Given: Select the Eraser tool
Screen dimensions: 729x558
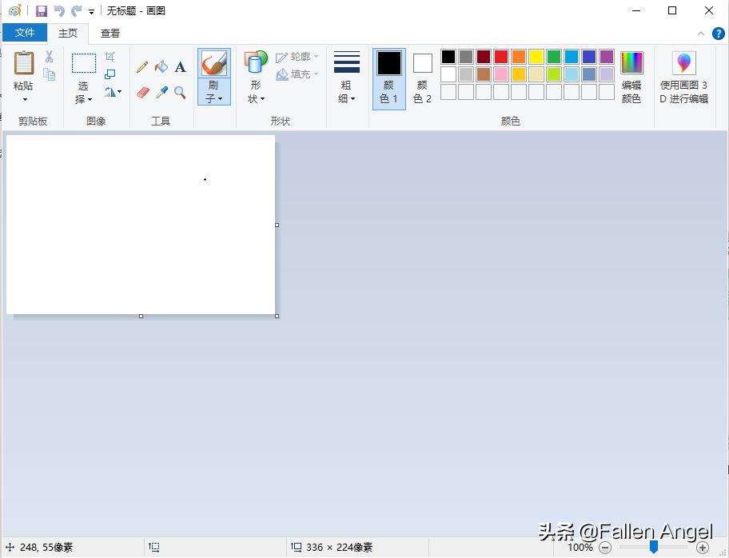Looking at the screenshot, I should [141, 92].
